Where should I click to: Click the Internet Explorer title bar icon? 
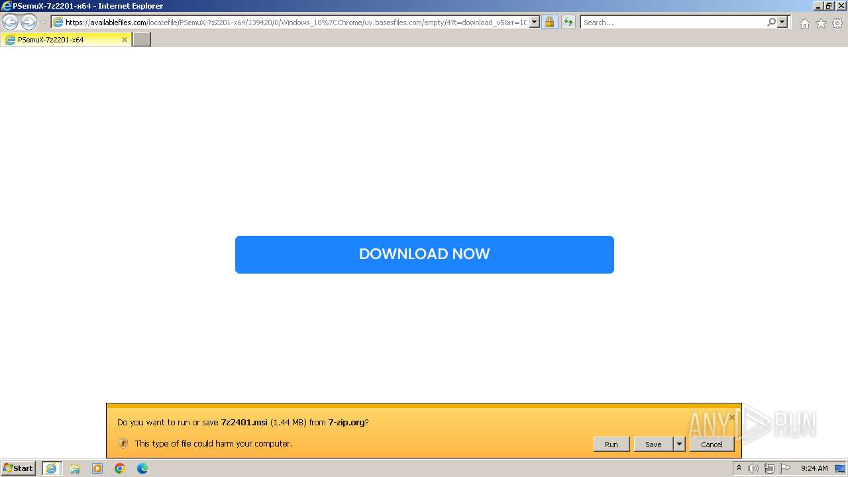pyautogui.click(x=7, y=6)
